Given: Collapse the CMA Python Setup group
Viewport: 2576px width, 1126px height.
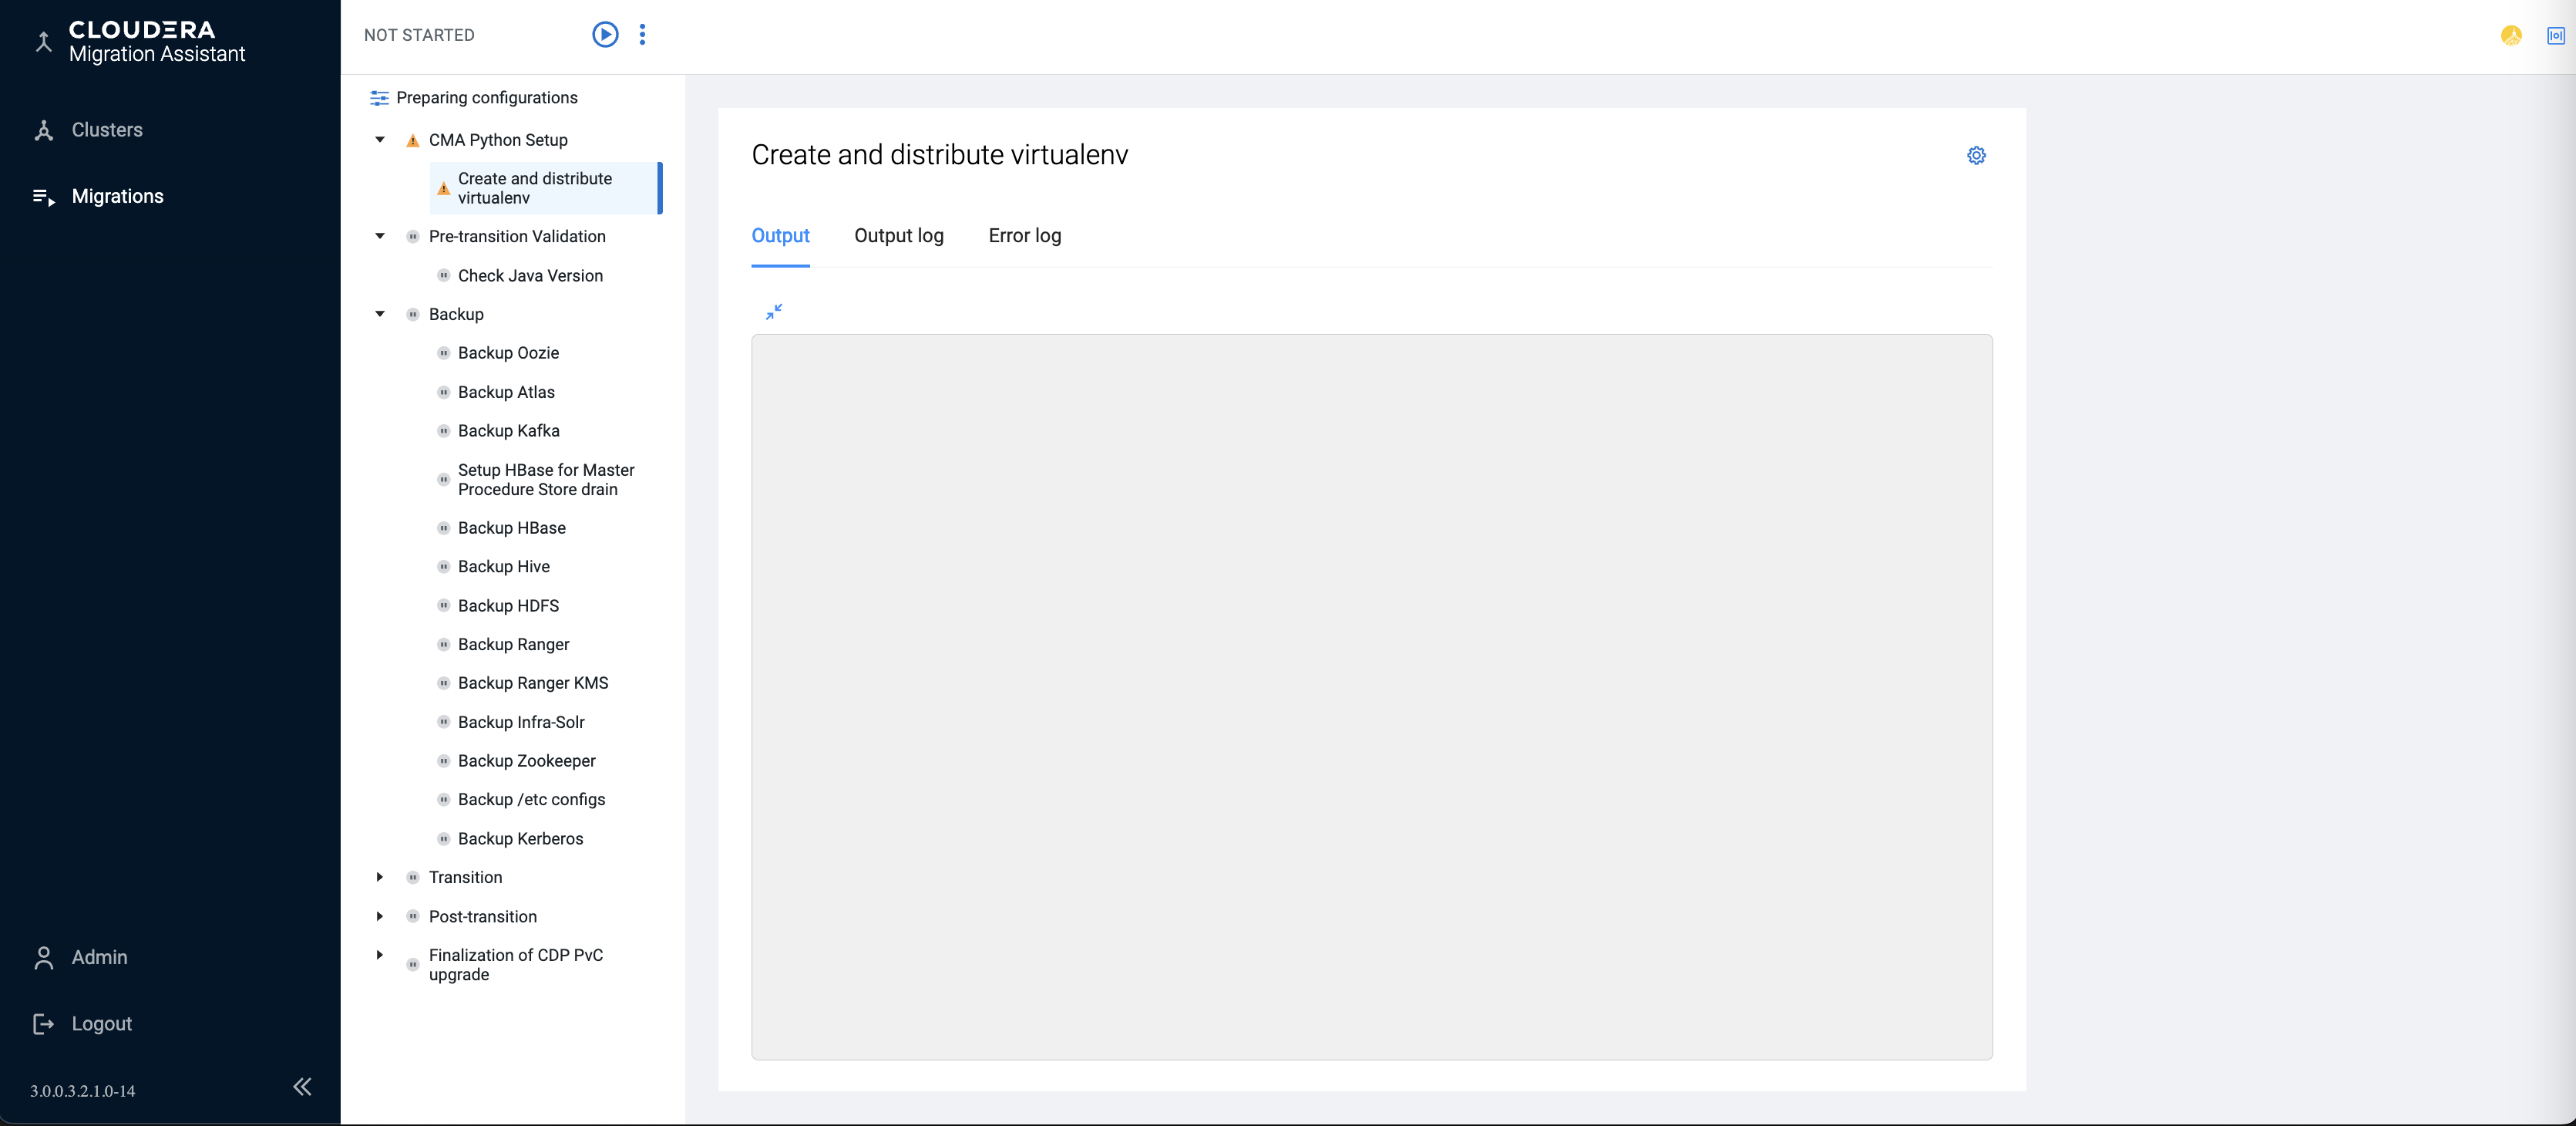Looking at the screenshot, I should [380, 140].
